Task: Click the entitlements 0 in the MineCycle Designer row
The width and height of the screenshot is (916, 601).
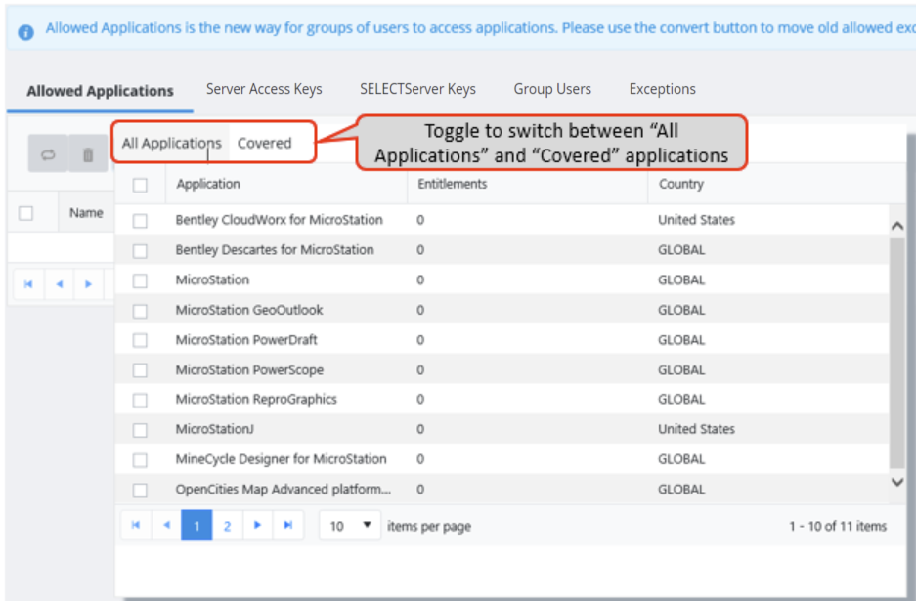Action: pyautogui.click(x=420, y=459)
